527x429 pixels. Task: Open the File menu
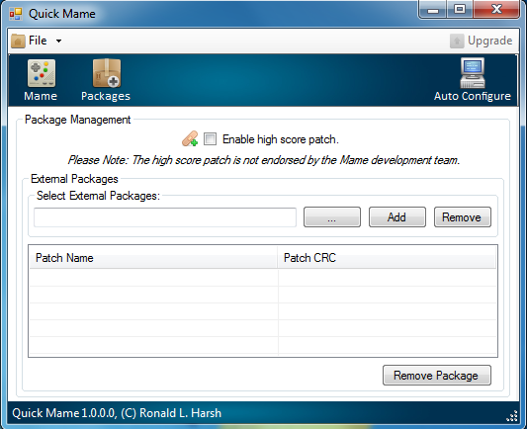pyautogui.click(x=38, y=41)
